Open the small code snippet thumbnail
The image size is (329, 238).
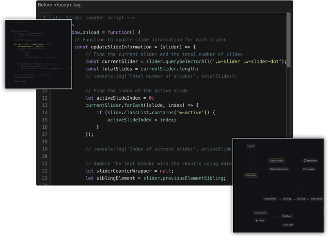[x=39, y=54]
